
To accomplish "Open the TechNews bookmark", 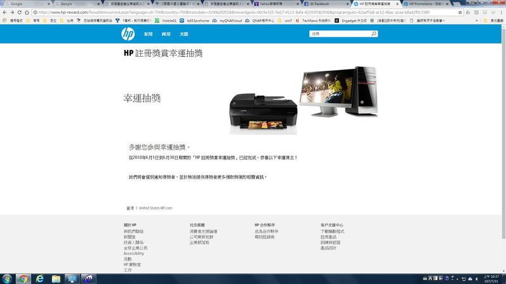I will pos(313,20).
